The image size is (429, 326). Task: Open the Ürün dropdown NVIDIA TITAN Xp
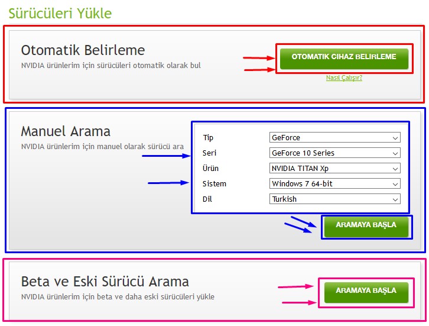[x=335, y=168]
